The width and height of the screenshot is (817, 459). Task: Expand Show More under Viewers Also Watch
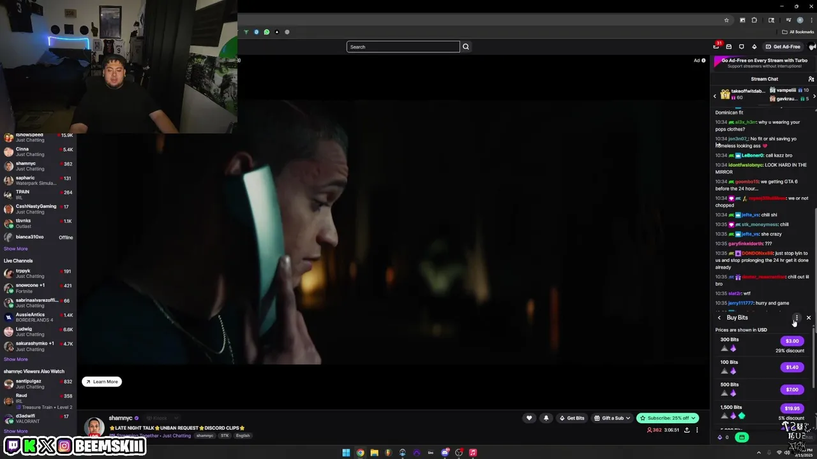click(15, 431)
